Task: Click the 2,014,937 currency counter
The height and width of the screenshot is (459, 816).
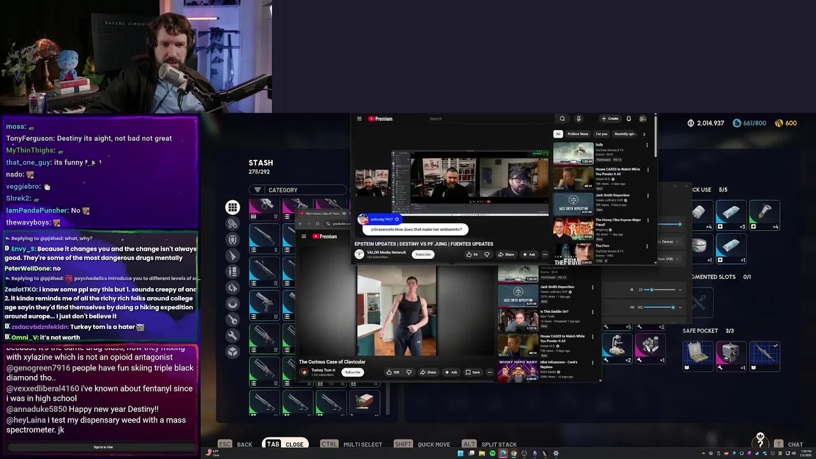Action: click(x=706, y=123)
